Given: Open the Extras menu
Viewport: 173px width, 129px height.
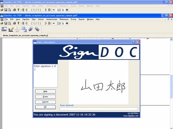Looking at the screenshot, I should coord(74,19).
